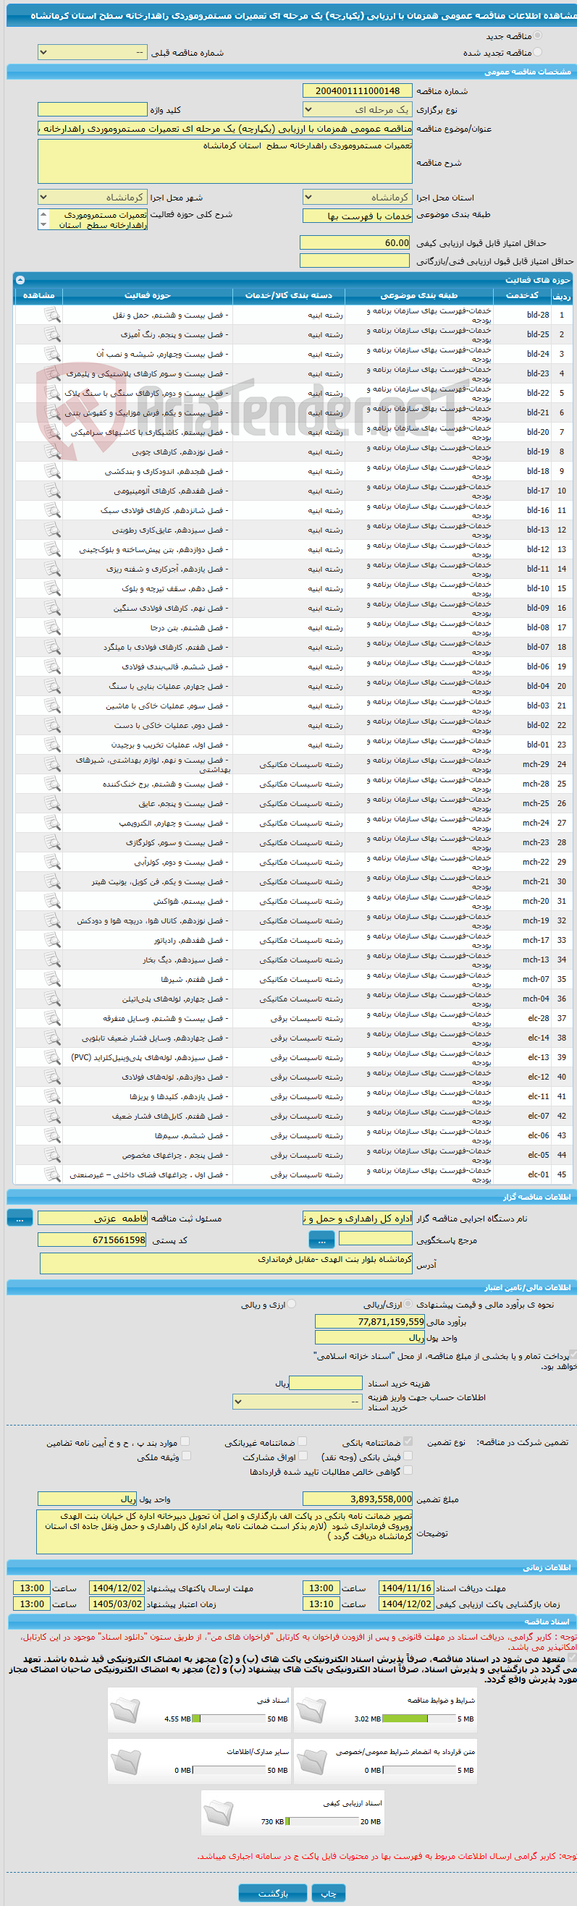Open the نوع برگزاری dropdown
This screenshot has height=1906, width=577.
pyautogui.click(x=358, y=109)
